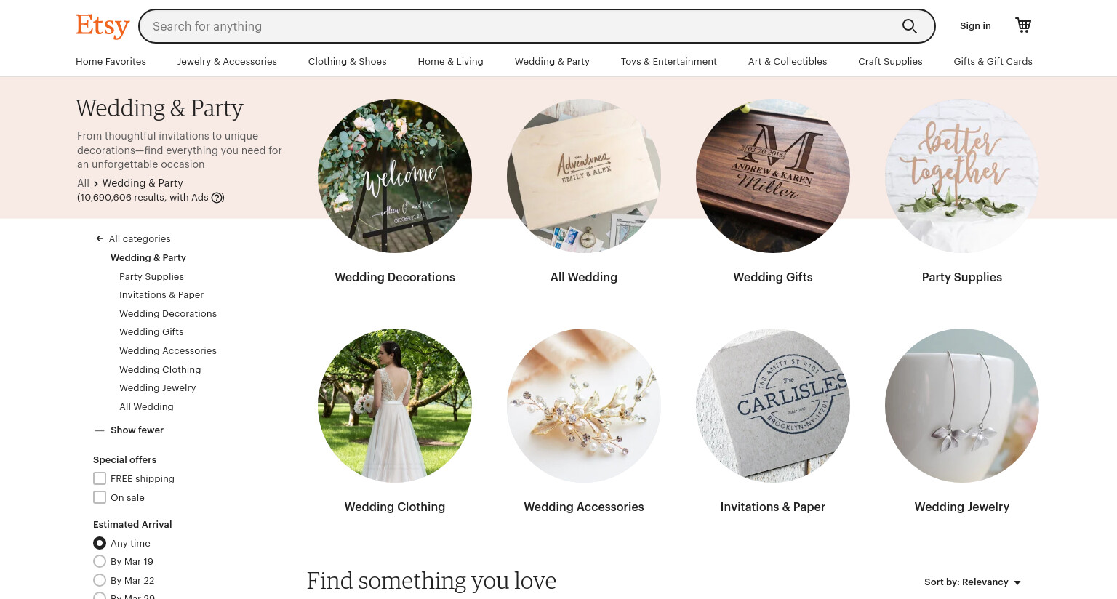Open the Jewelry & Accessories menu

[x=227, y=62]
